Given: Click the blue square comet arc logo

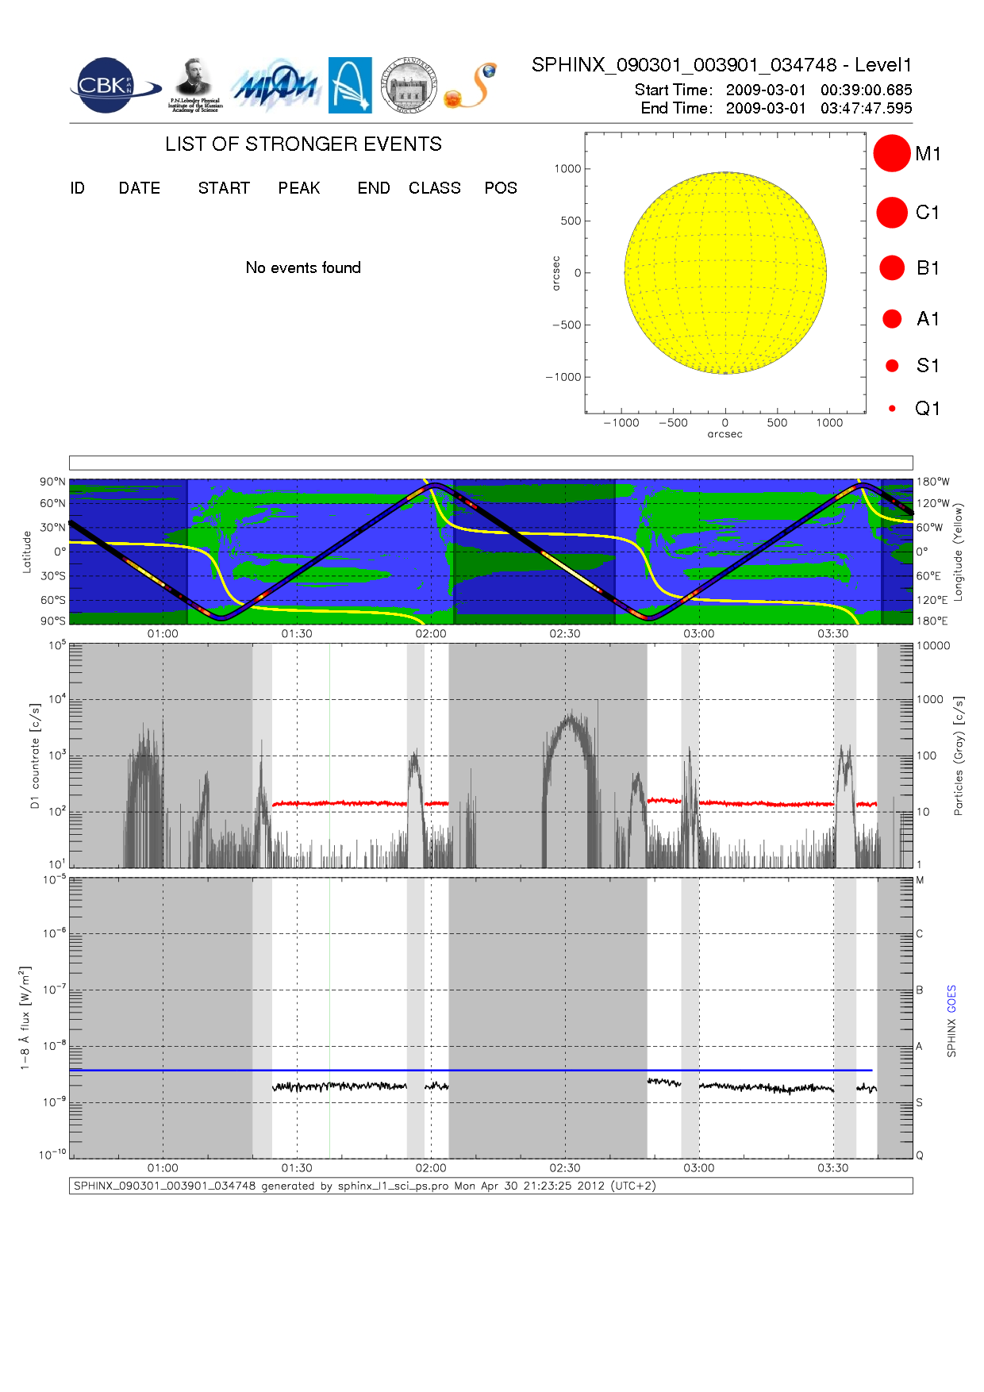Looking at the screenshot, I should (x=350, y=85).
